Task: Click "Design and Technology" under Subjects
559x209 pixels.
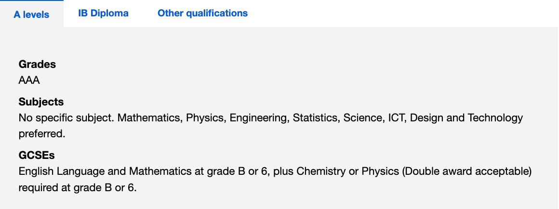Action: [x=466, y=118]
